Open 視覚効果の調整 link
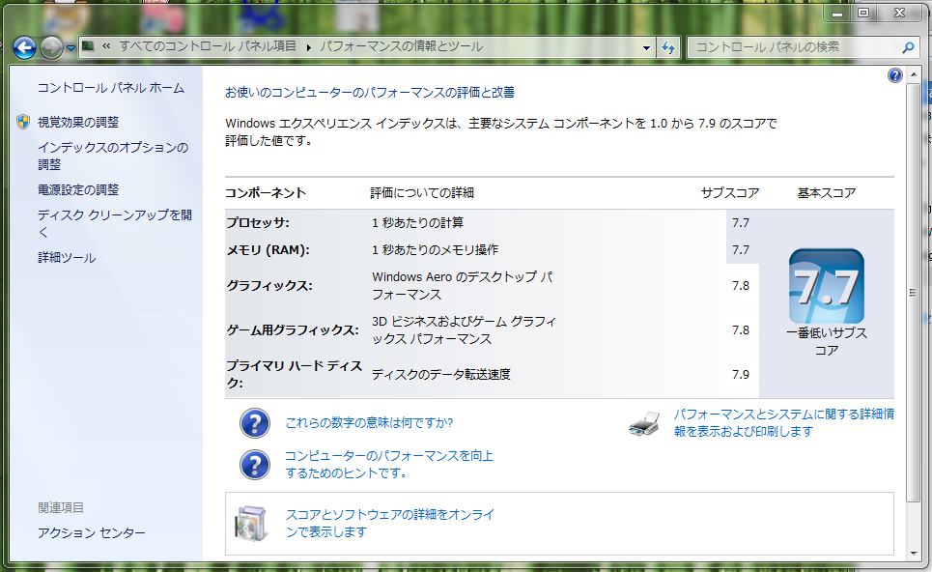This screenshot has height=572, width=932. (78, 122)
